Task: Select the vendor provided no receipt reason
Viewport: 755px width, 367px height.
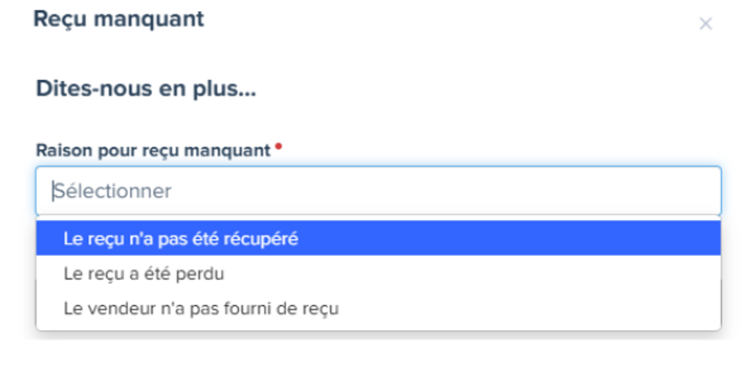Action: [x=201, y=309]
